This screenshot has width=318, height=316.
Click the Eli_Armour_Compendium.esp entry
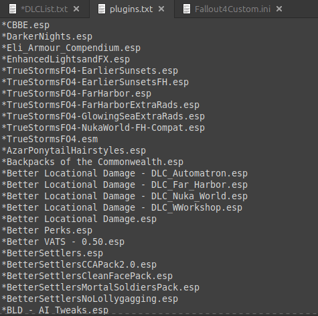71,48
